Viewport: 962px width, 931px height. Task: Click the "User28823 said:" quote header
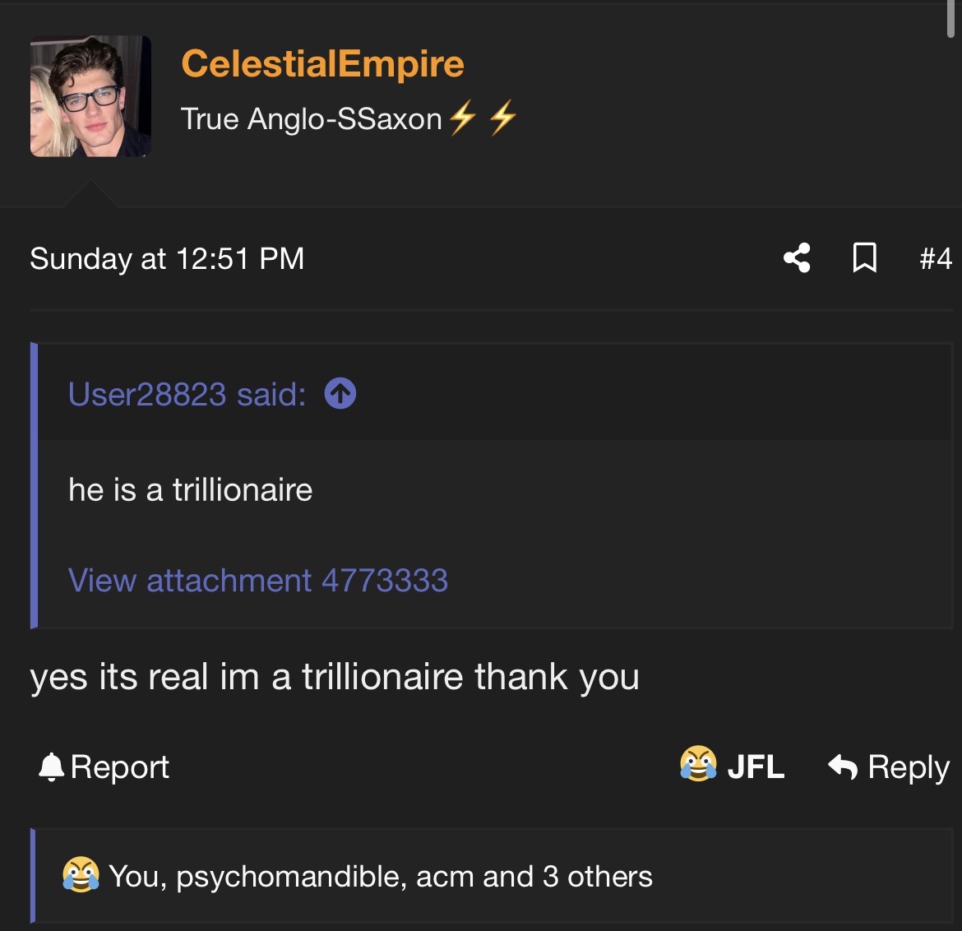(x=187, y=395)
